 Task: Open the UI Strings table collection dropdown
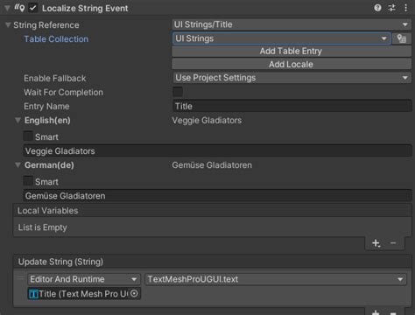(x=282, y=38)
